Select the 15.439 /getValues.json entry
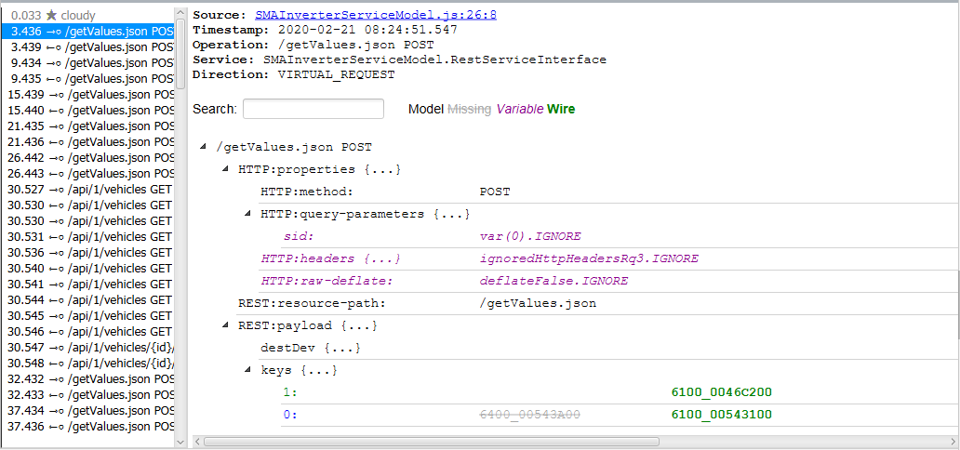Screen dimensions: 960x450 click(x=88, y=95)
